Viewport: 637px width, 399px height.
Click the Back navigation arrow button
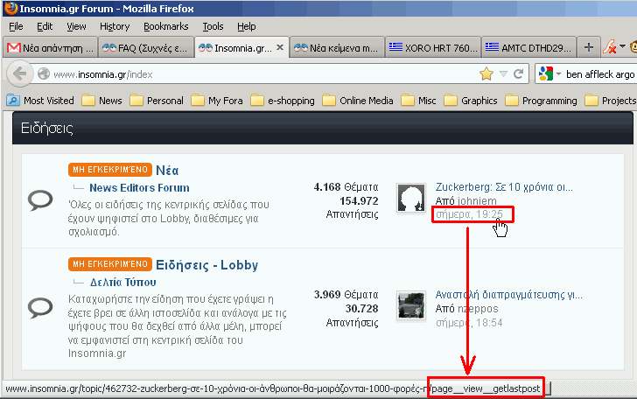point(19,74)
